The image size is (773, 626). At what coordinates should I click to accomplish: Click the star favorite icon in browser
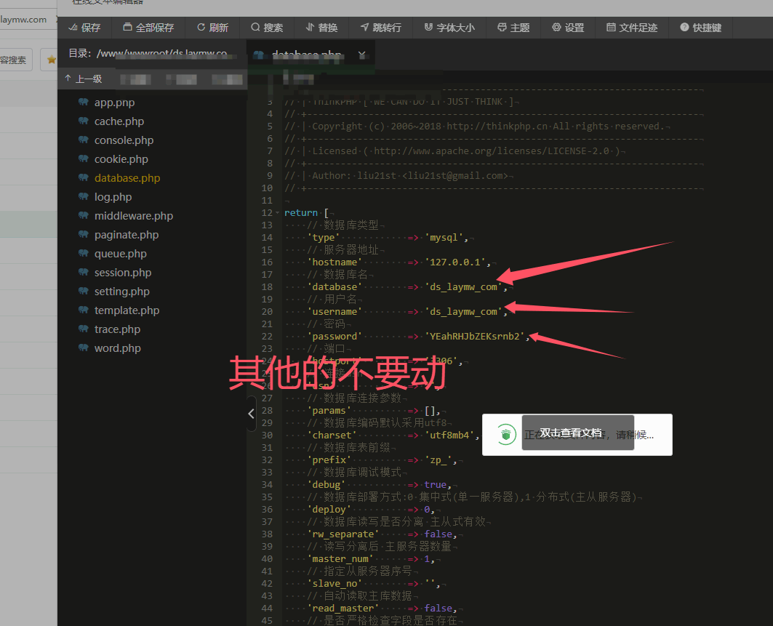click(x=52, y=60)
